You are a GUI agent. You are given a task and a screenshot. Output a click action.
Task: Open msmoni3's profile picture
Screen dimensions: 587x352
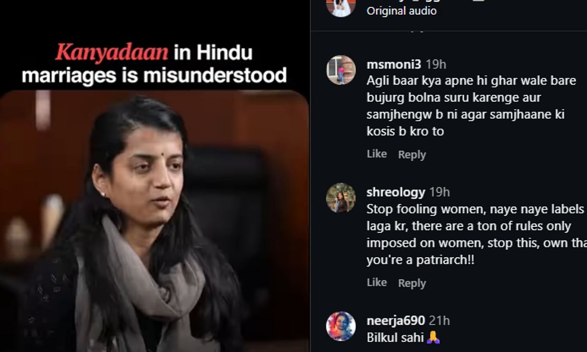click(341, 70)
